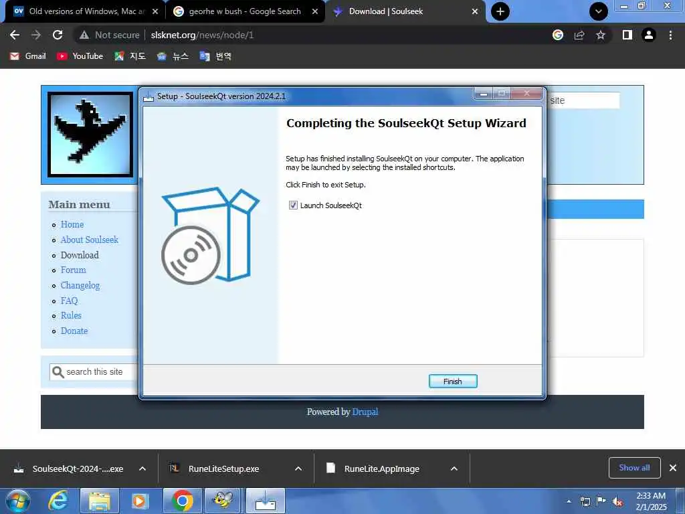Open the tab search dropdown arrow
The image size is (685, 514).
[x=599, y=11]
